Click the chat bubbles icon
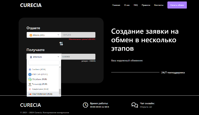 135,105
